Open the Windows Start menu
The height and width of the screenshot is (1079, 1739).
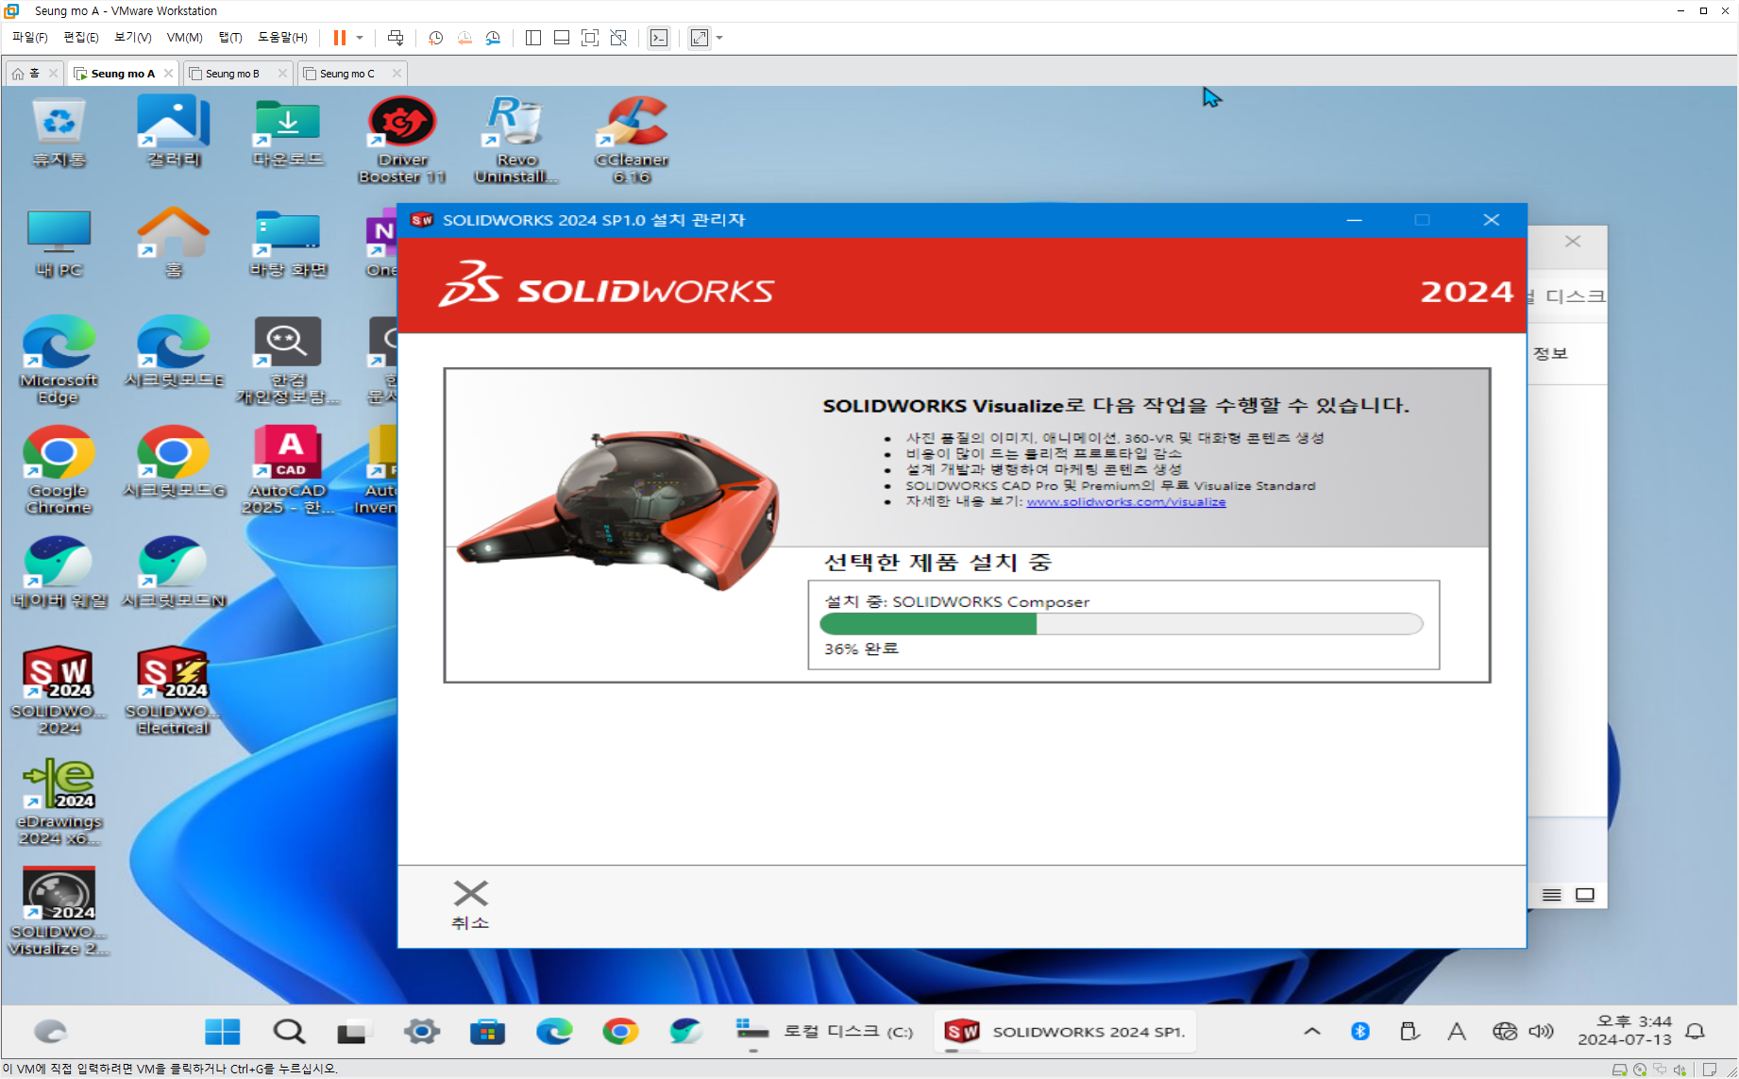(223, 1032)
